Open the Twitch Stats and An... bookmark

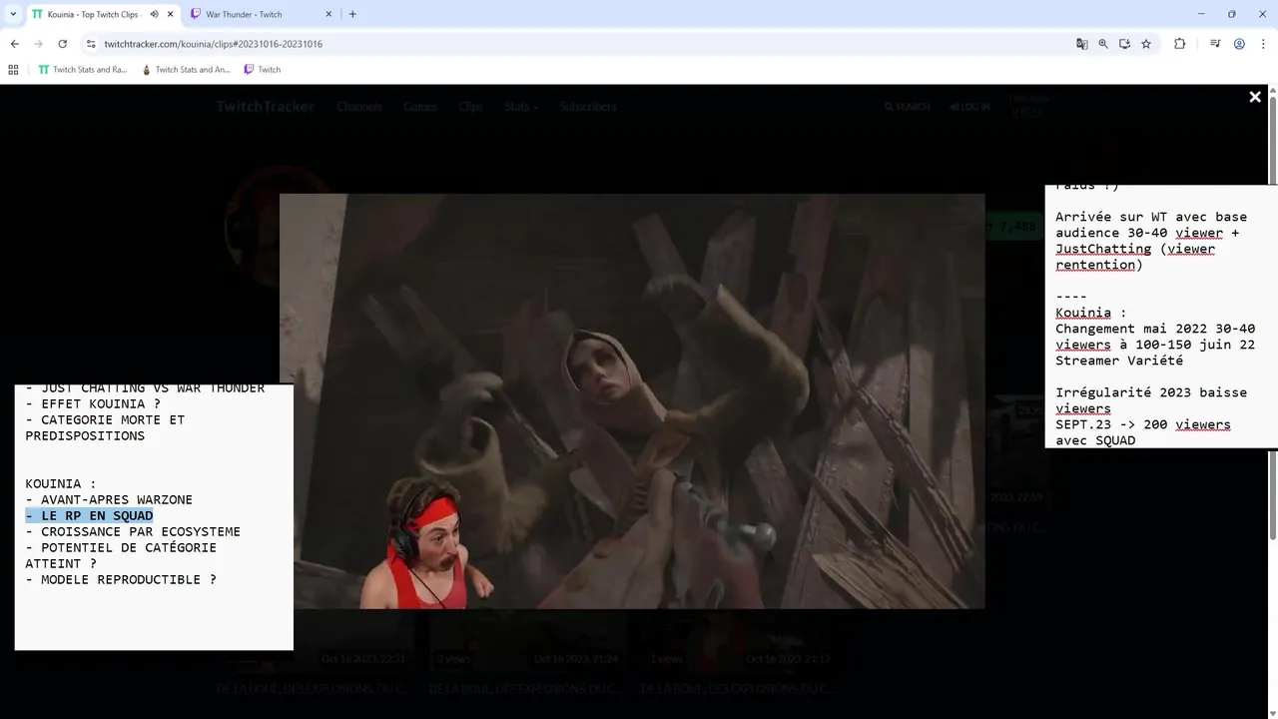[186, 70]
